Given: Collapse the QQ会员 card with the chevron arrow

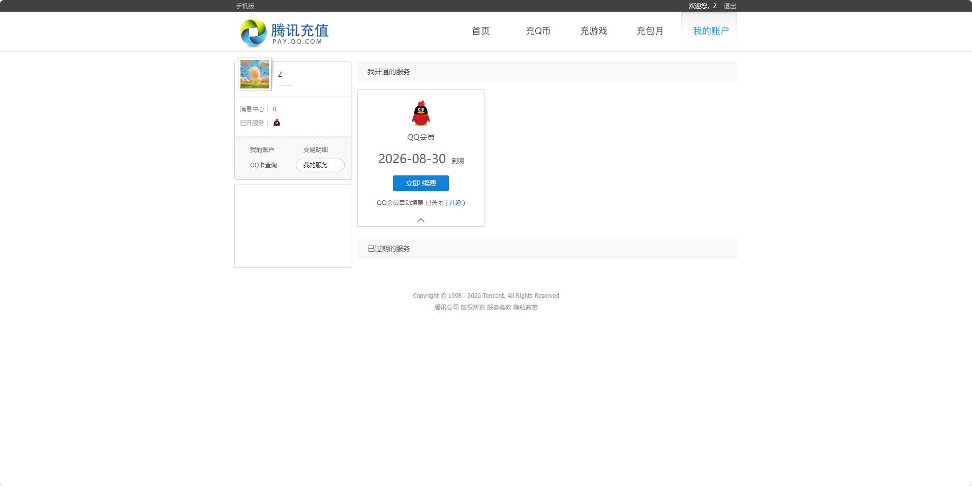Looking at the screenshot, I should (x=420, y=220).
